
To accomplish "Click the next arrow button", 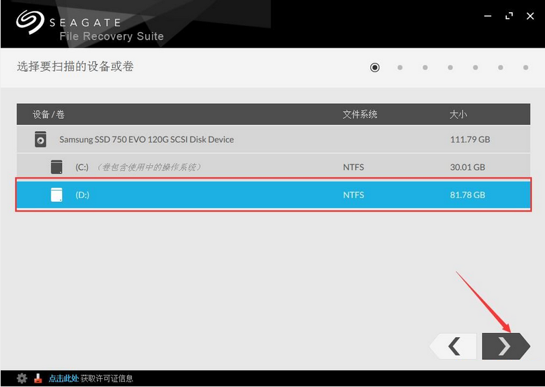I will (505, 346).
